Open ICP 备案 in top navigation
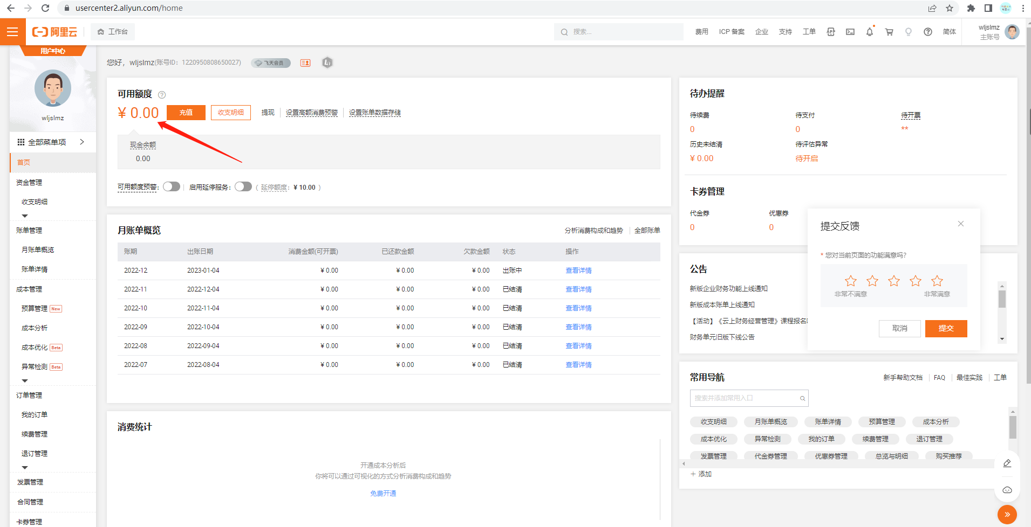The height and width of the screenshot is (527, 1031). tap(732, 32)
